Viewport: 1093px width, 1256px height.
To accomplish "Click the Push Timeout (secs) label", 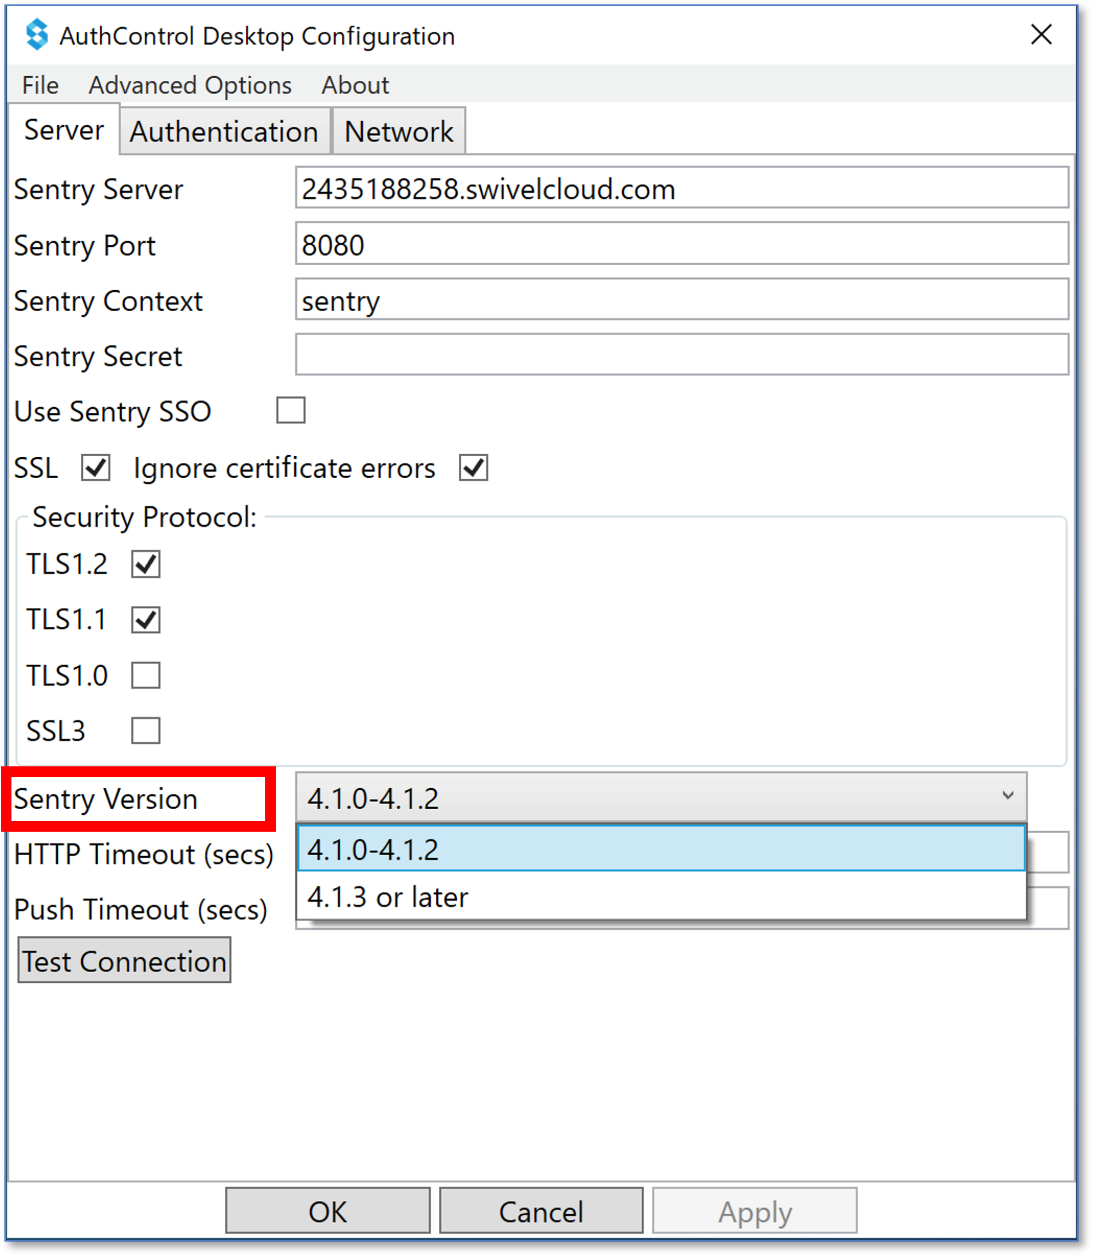I will pyautogui.click(x=141, y=909).
